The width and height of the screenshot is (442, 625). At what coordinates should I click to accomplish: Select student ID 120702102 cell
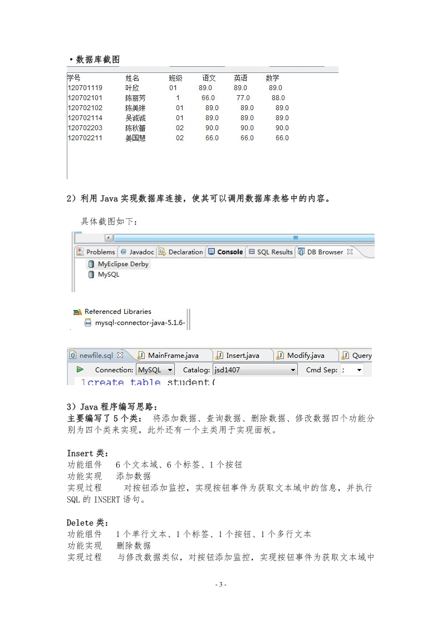point(85,108)
